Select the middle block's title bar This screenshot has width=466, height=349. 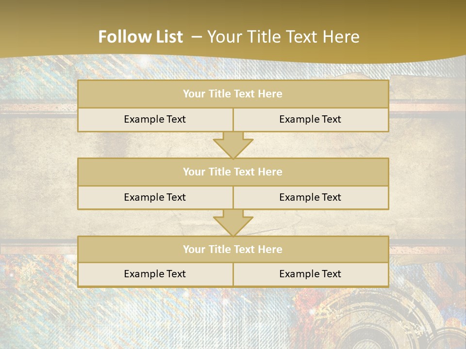pos(233,172)
